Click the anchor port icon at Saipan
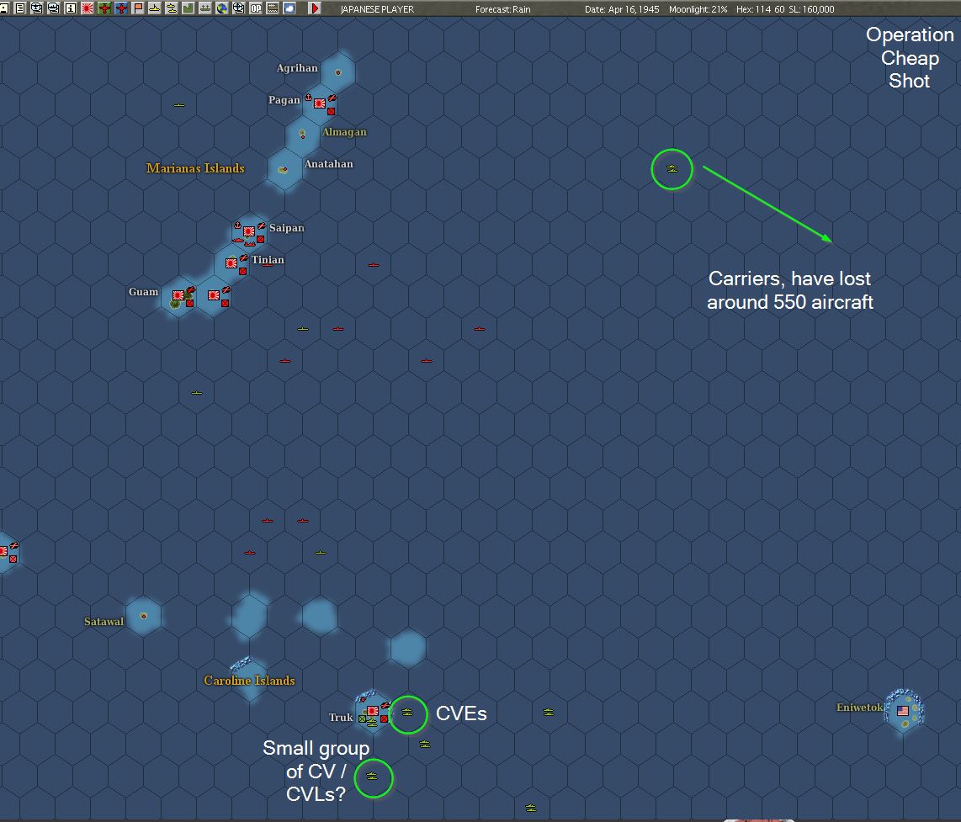The width and height of the screenshot is (961, 822). click(x=238, y=225)
